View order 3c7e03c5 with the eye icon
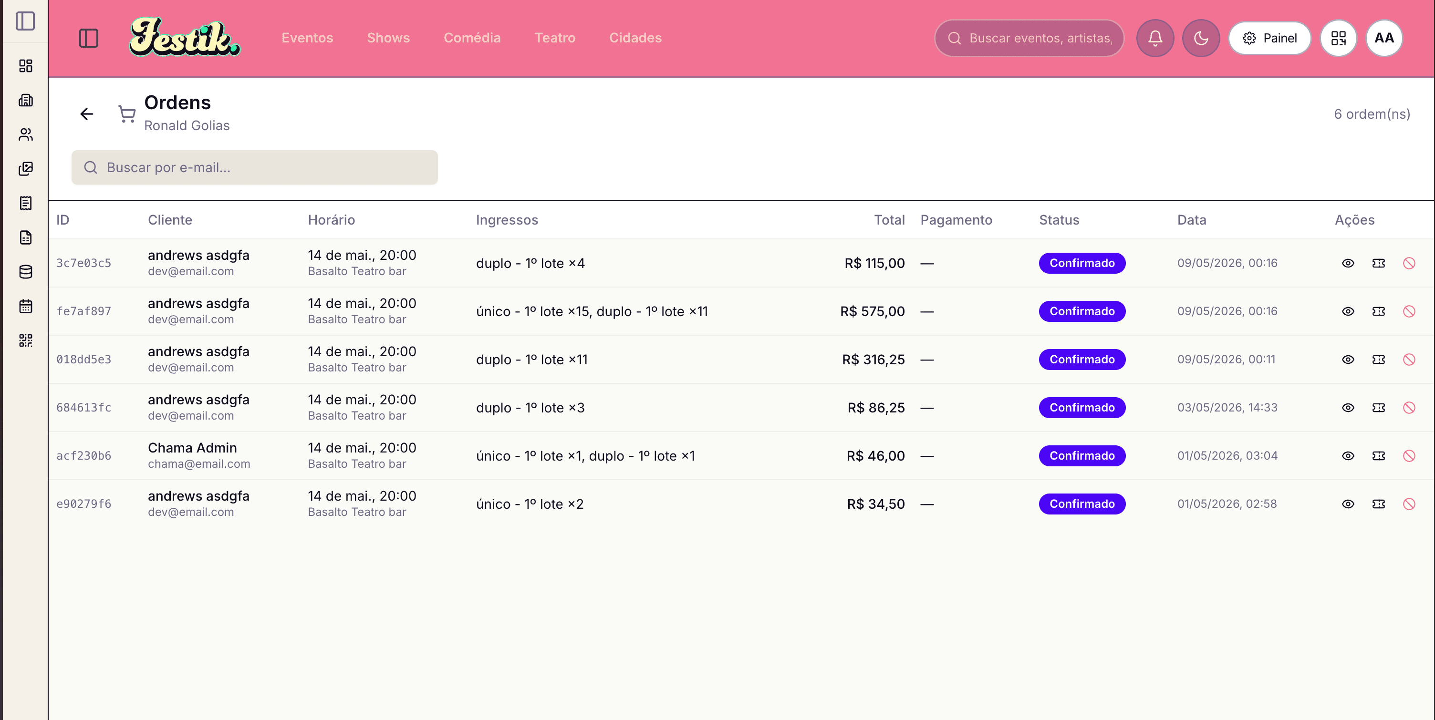The image size is (1435, 720). pyautogui.click(x=1348, y=263)
